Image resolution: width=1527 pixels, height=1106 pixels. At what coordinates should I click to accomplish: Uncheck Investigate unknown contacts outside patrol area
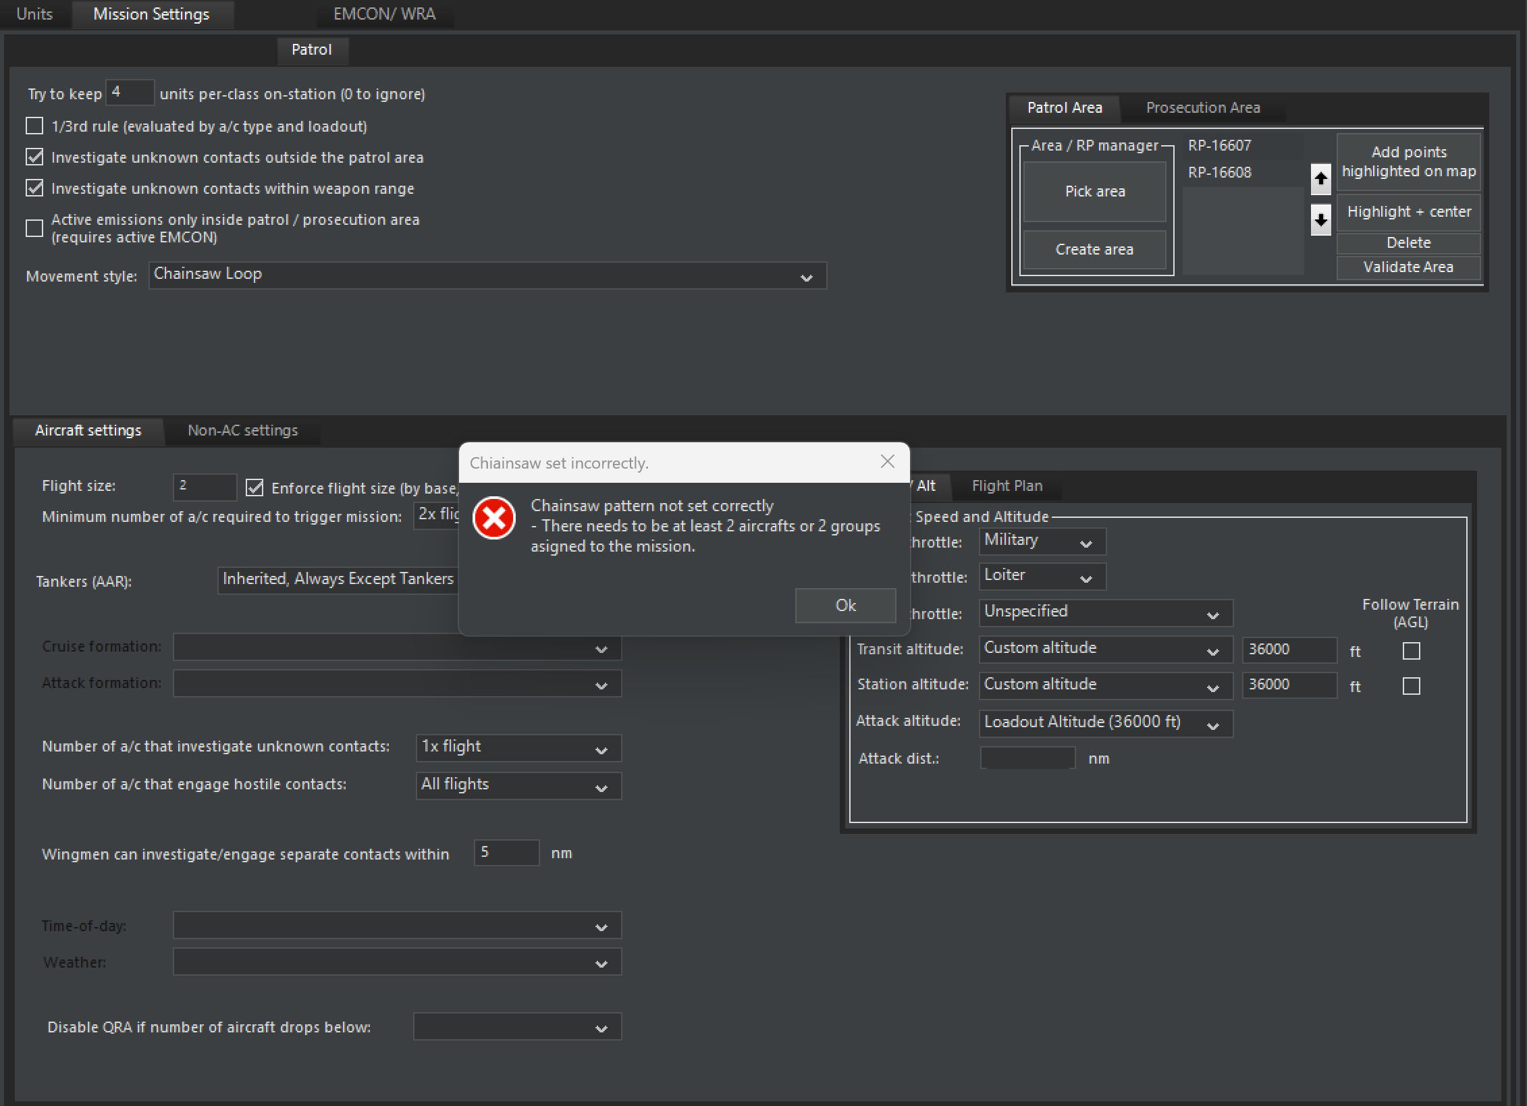click(x=34, y=157)
